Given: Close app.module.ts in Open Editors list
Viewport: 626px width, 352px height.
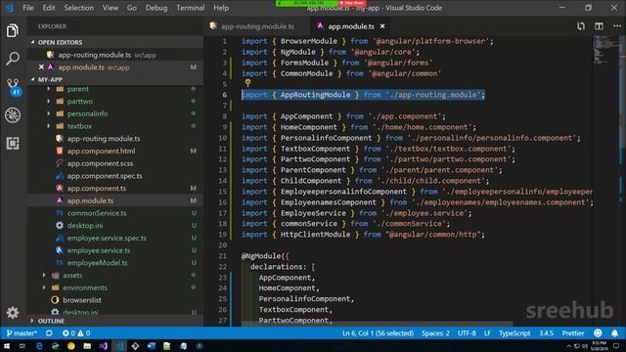Looking at the screenshot, I should 41,67.
